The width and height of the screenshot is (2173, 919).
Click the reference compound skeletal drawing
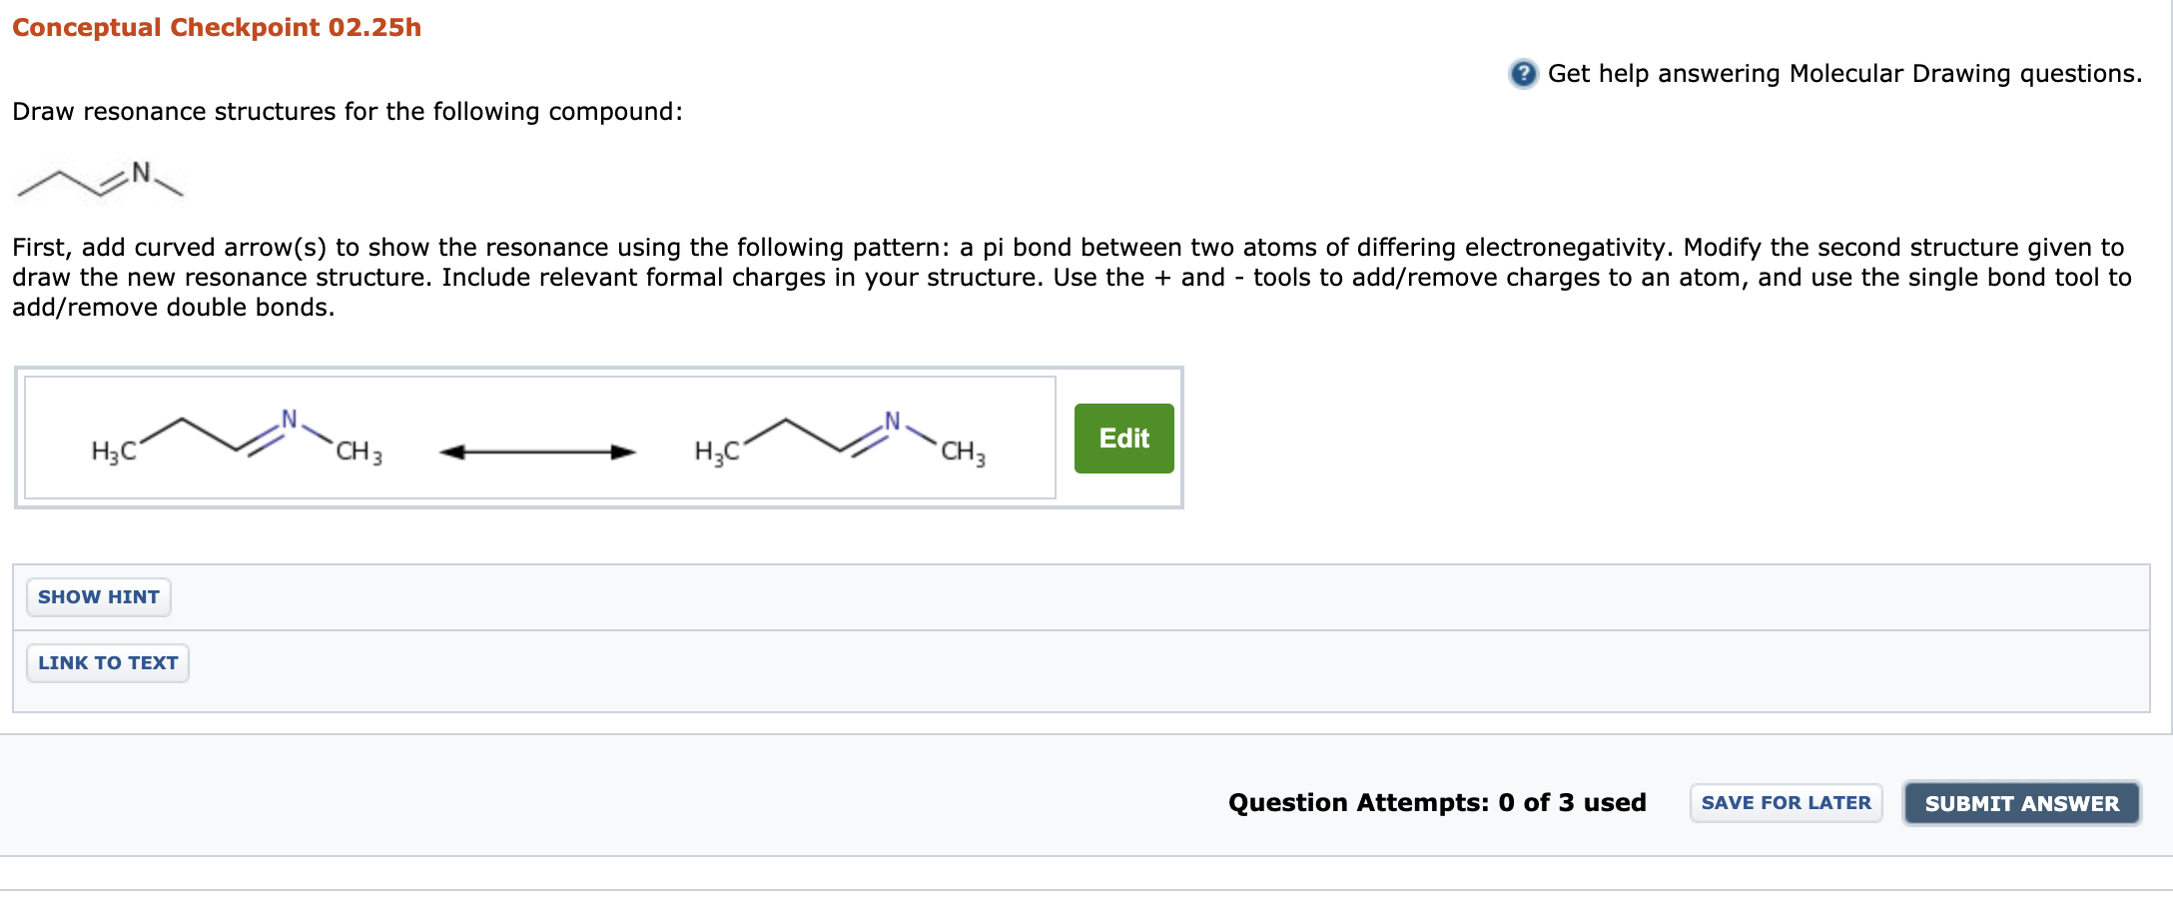100,179
